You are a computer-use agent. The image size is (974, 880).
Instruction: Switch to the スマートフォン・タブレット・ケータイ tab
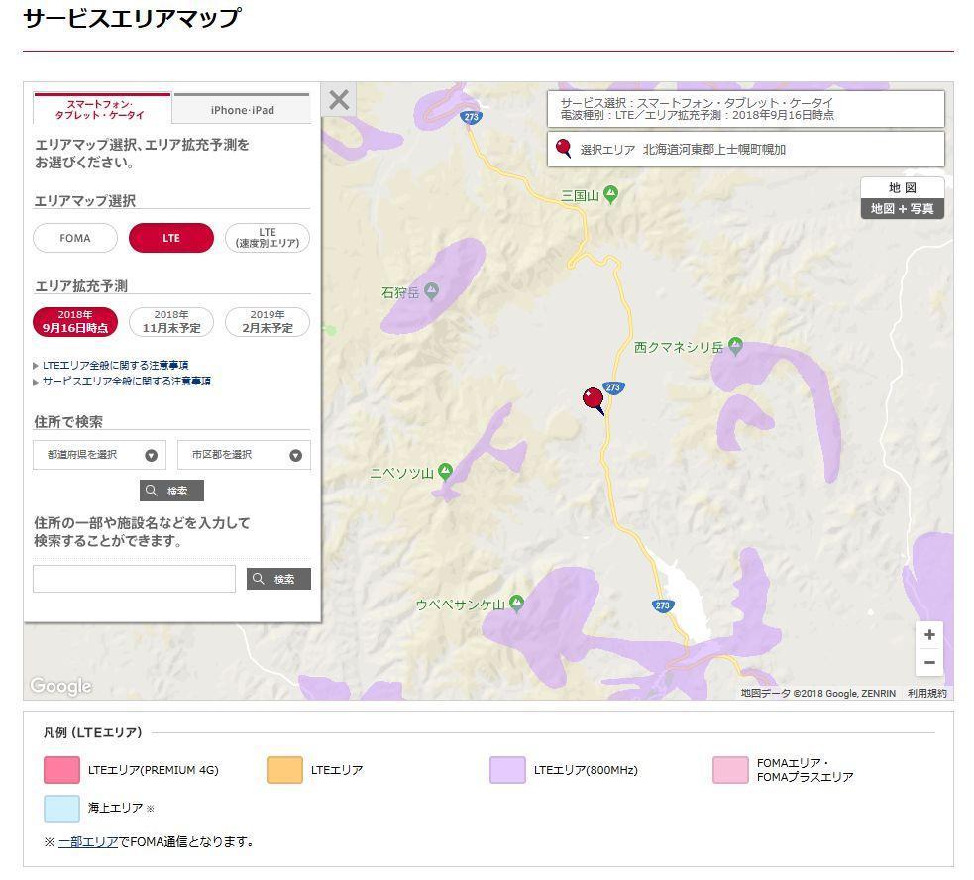102,109
